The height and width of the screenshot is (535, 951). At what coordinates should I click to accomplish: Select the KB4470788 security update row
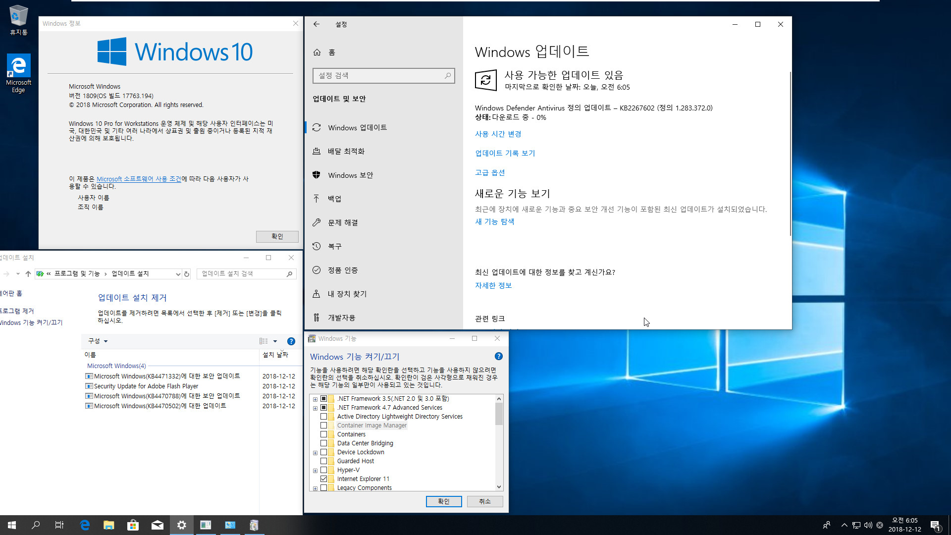tap(190, 396)
